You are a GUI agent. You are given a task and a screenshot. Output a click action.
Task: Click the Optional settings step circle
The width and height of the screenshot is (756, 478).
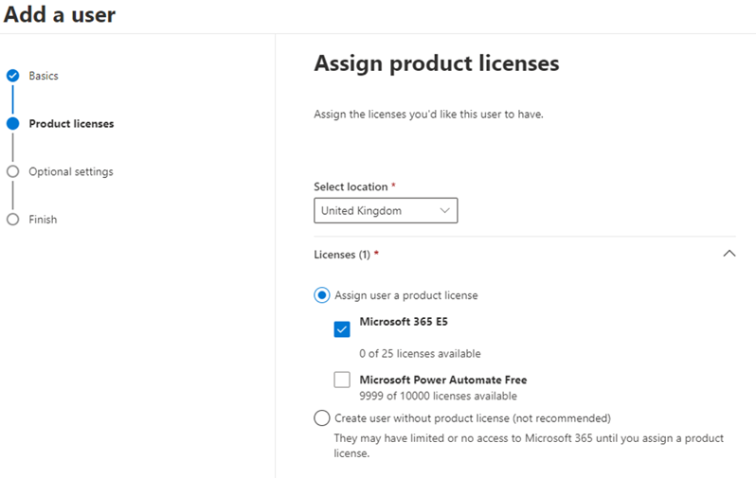pos(13,171)
